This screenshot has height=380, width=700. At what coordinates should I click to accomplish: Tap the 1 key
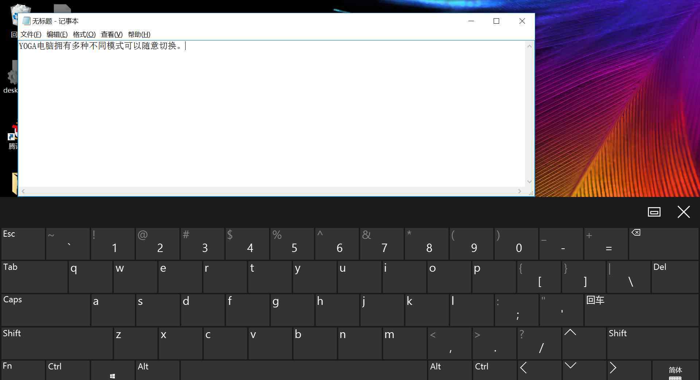(x=113, y=244)
